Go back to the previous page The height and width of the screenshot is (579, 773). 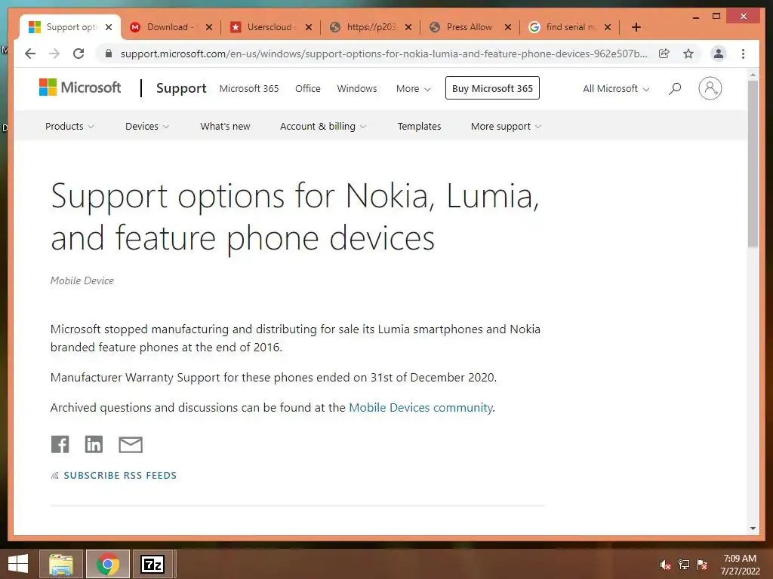[30, 54]
